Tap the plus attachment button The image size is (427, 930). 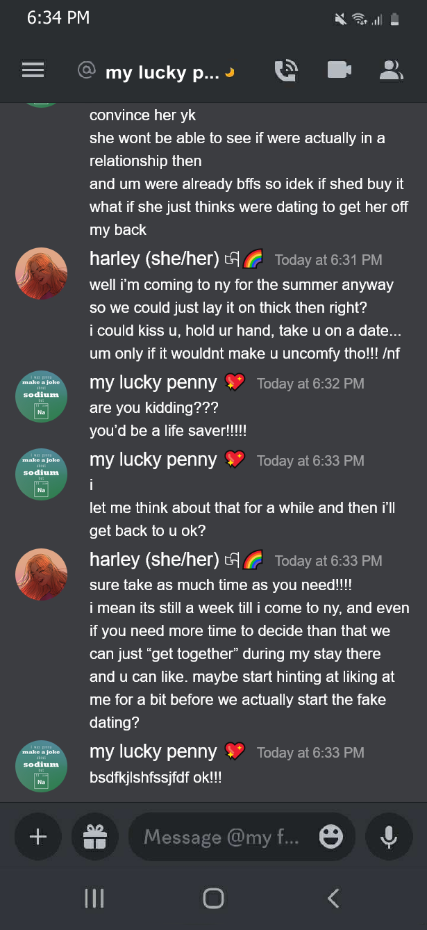(x=38, y=837)
